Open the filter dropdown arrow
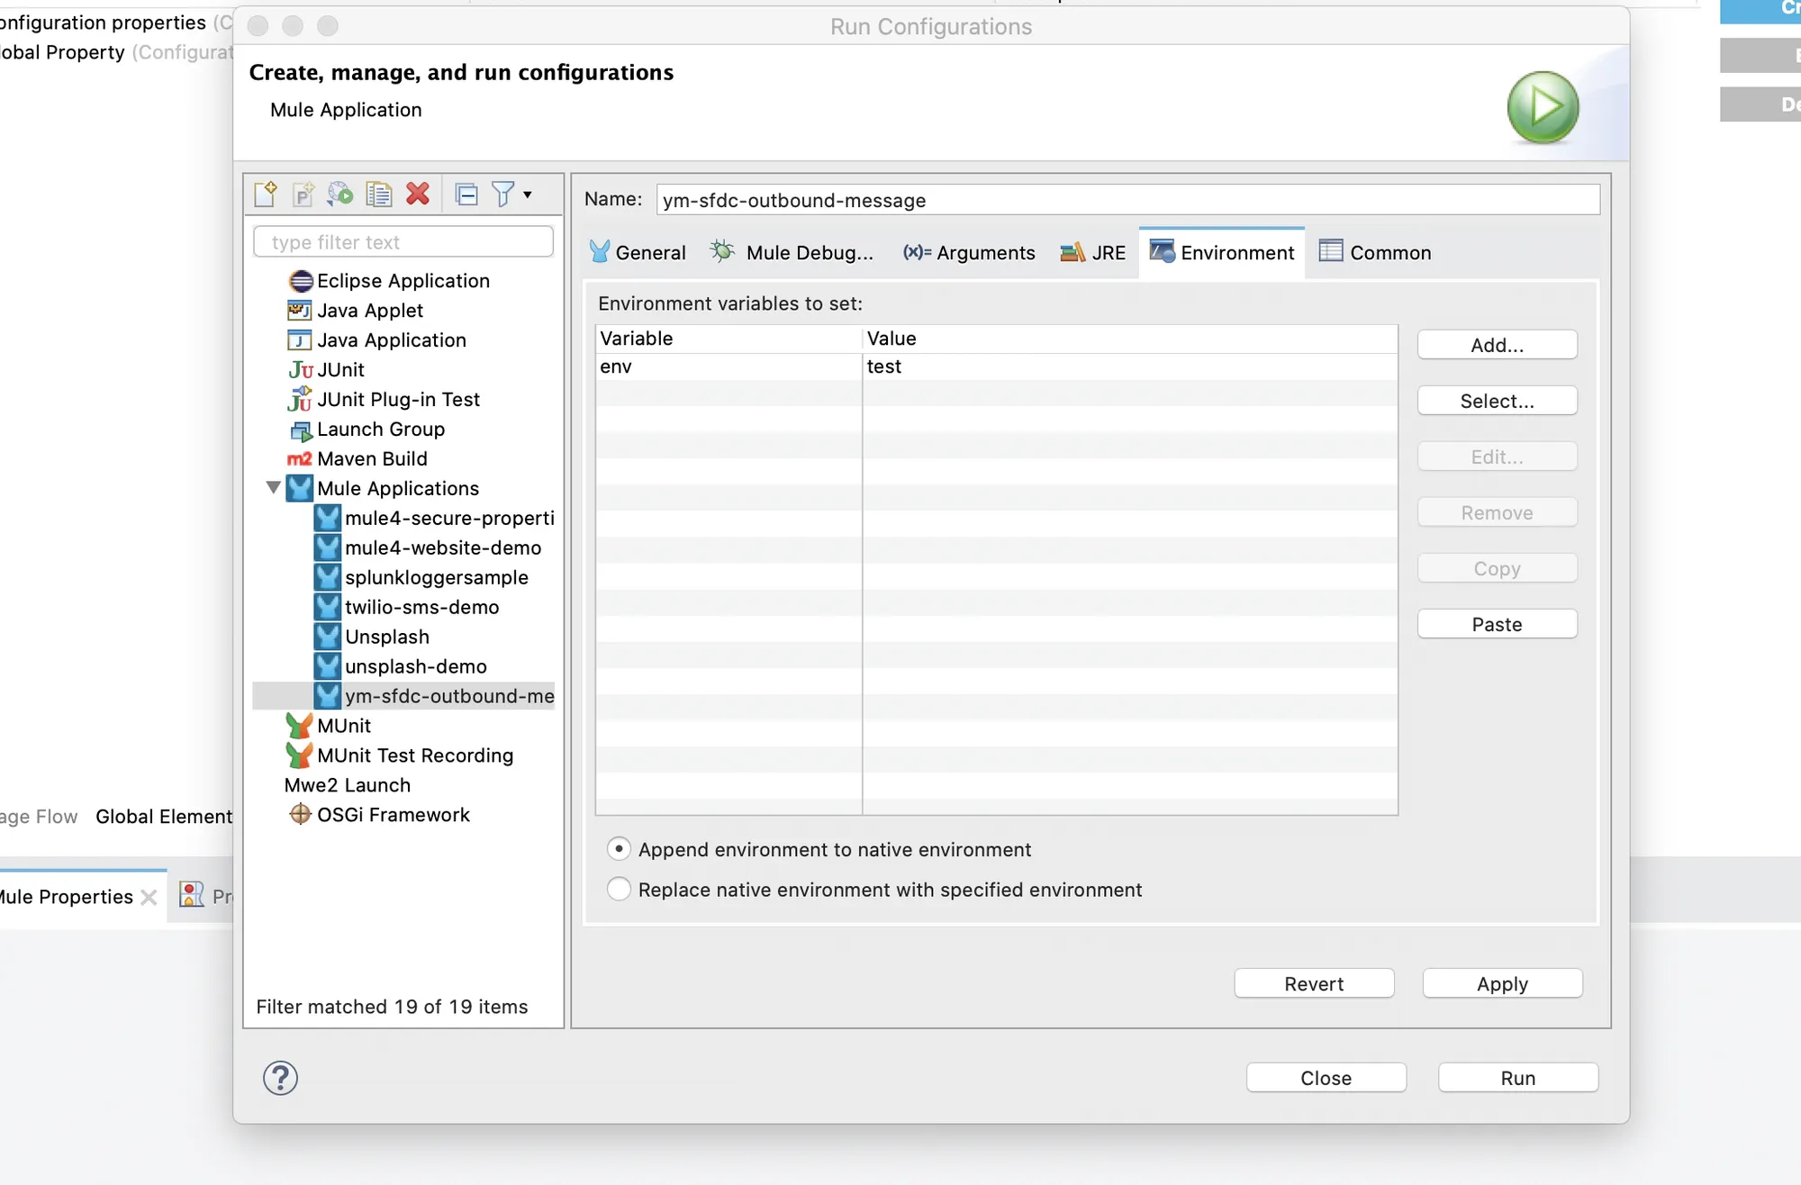The image size is (1801, 1185). (x=528, y=194)
